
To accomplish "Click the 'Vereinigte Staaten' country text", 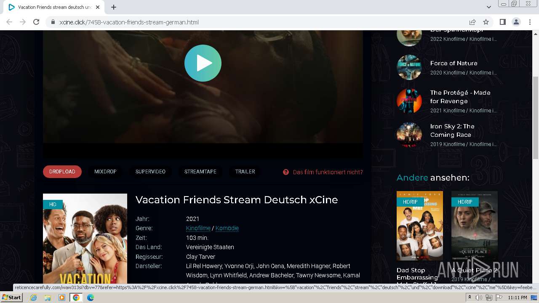I will (x=210, y=247).
